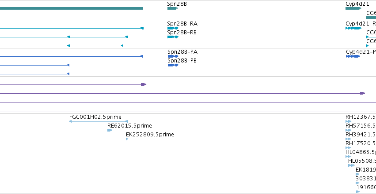Select the Spn28B-PB coding sequence glyph
This screenshot has width=376, height=194.
[173, 65]
